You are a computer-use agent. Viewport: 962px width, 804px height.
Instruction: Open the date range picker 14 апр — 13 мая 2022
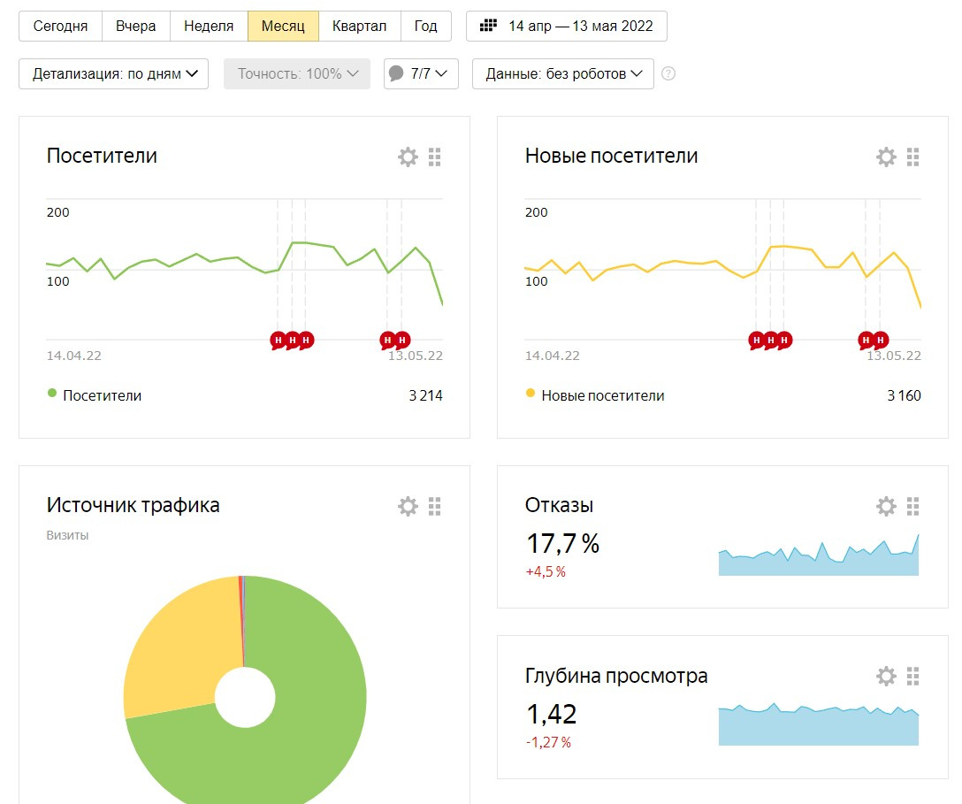tap(566, 27)
